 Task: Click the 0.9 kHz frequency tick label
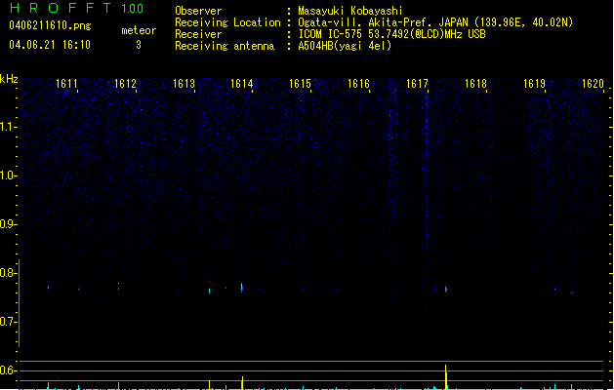click(8, 224)
